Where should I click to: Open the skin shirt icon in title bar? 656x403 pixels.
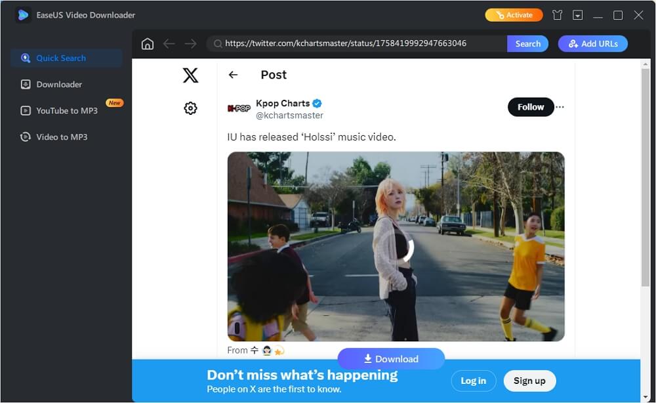click(557, 15)
